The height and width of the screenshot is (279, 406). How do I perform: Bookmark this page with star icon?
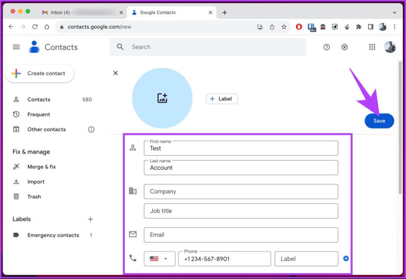point(284,27)
